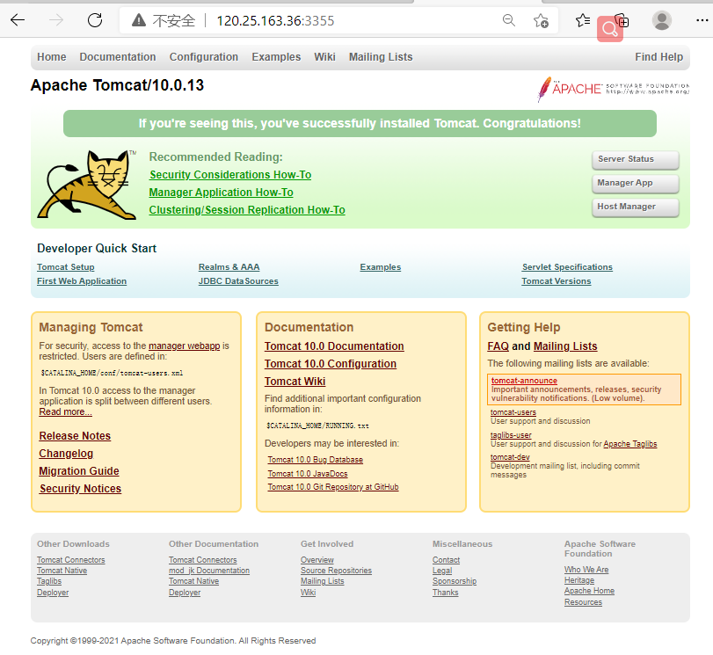Open the Realms & AAA link

coord(229,267)
